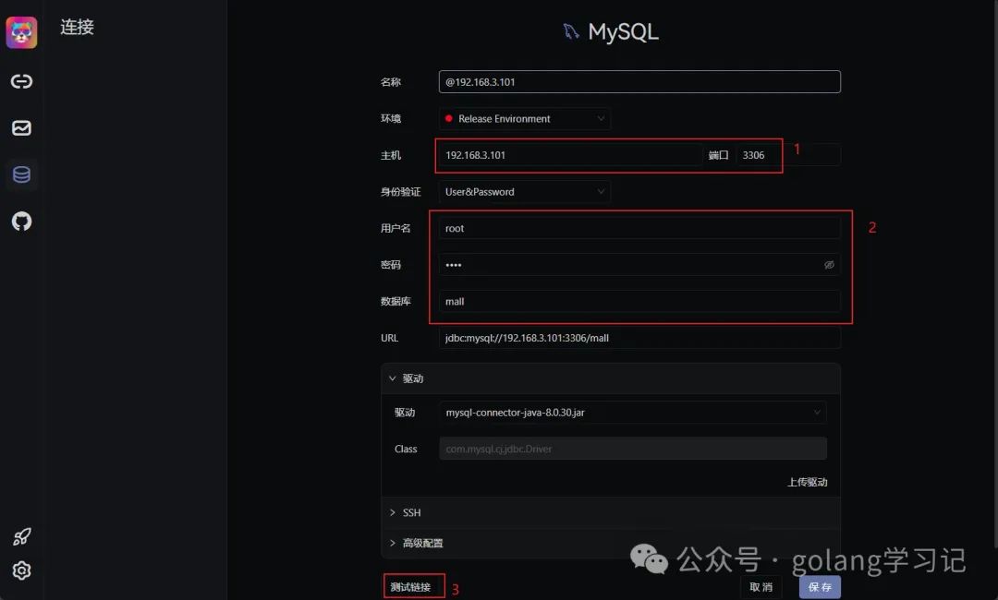The image size is (998, 600).
Task: Click the URL field with jdbc:mysql
Action: click(x=639, y=338)
